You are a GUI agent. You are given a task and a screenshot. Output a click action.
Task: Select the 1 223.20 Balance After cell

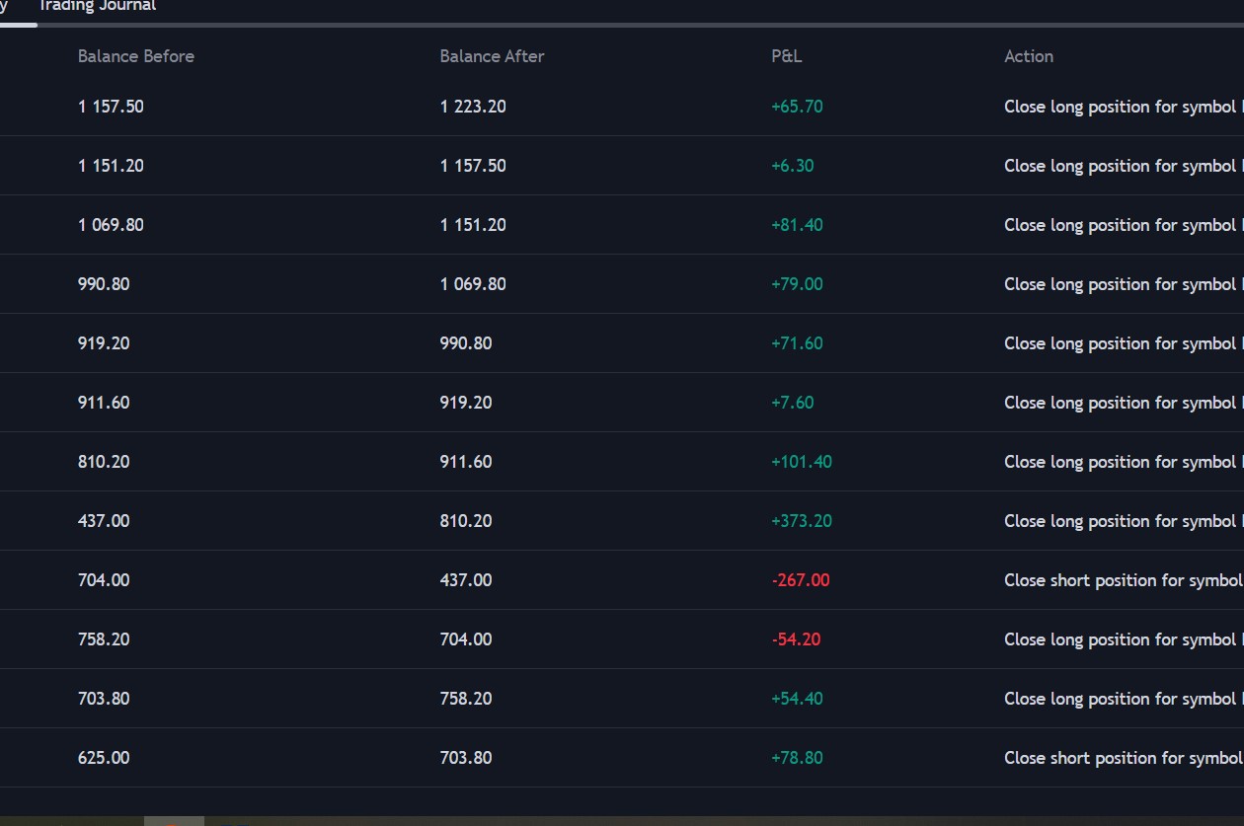[473, 107]
